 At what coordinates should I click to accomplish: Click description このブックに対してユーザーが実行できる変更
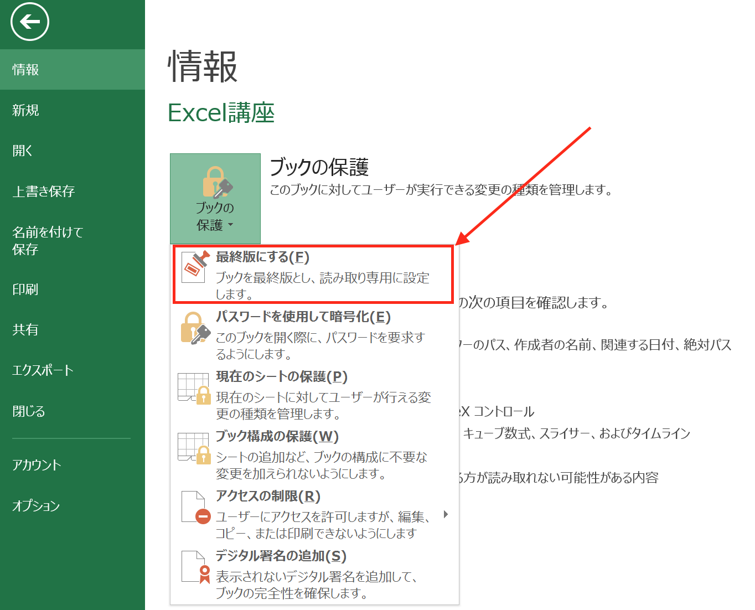(x=441, y=190)
